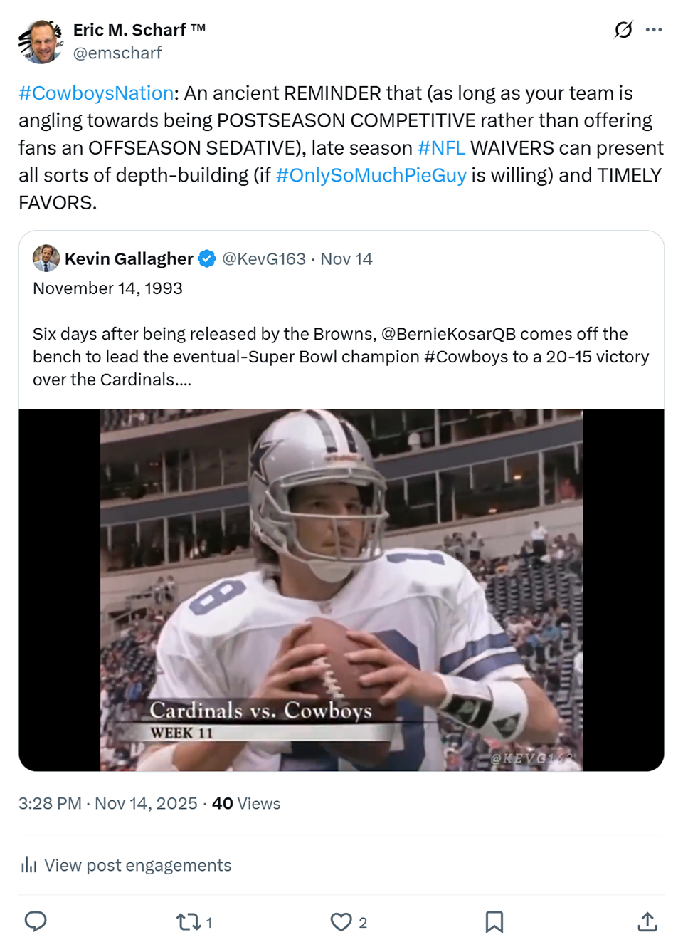Click the Grok circle-slash icon
683x952 pixels.
623,30
